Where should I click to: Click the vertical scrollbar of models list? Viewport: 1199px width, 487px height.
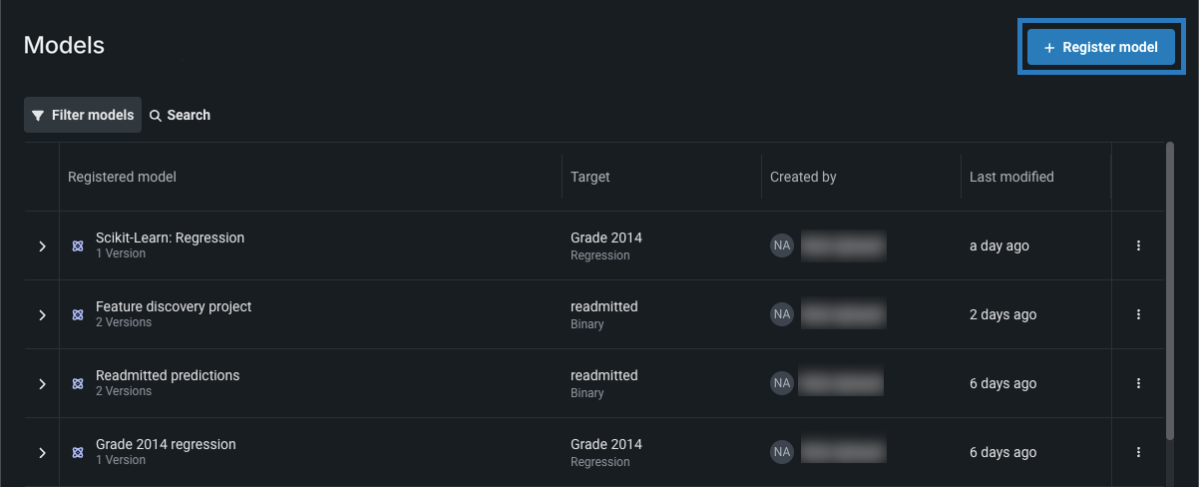pos(1170,289)
